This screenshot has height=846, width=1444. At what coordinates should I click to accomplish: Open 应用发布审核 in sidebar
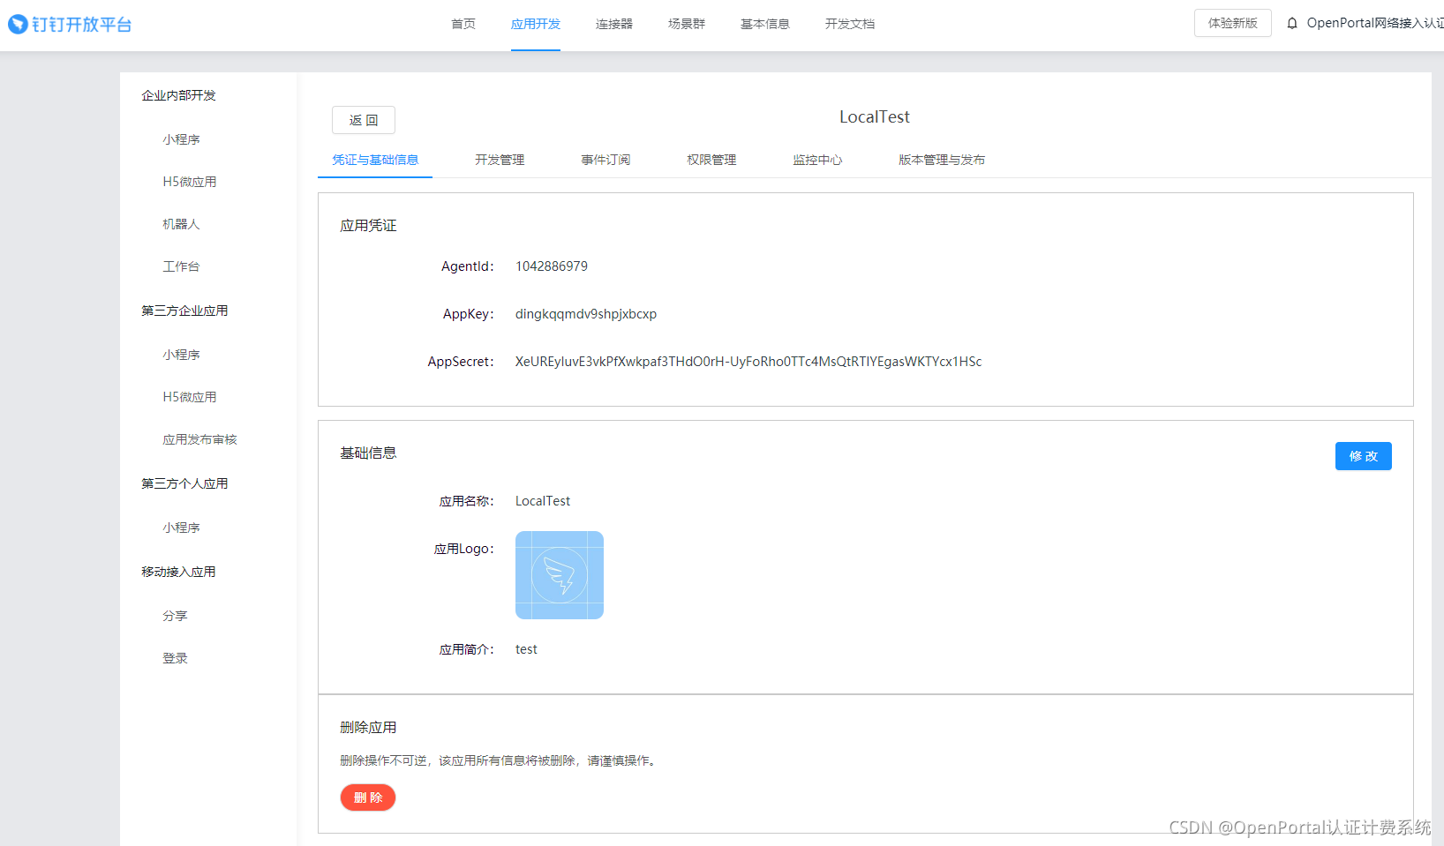tap(199, 439)
